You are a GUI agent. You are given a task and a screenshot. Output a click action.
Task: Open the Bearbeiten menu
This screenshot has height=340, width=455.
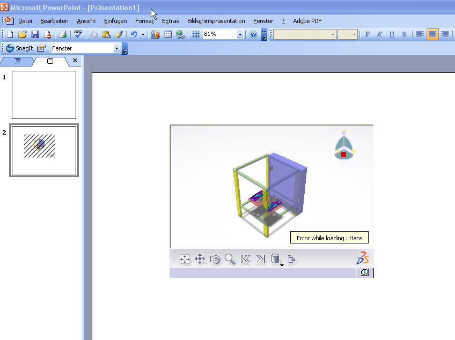point(54,21)
